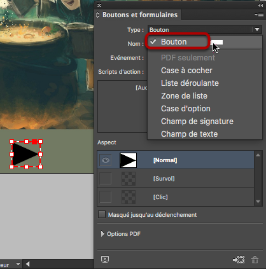
Task: Open the Type dropdown arrow
Action: coord(257,29)
